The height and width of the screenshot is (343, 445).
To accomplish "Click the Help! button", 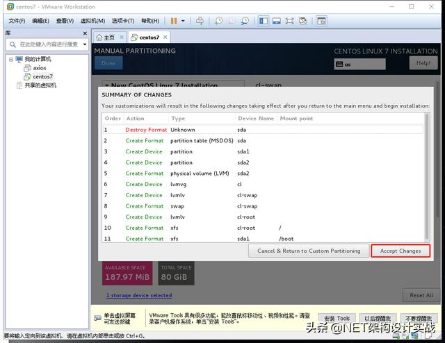I will pos(423,63).
